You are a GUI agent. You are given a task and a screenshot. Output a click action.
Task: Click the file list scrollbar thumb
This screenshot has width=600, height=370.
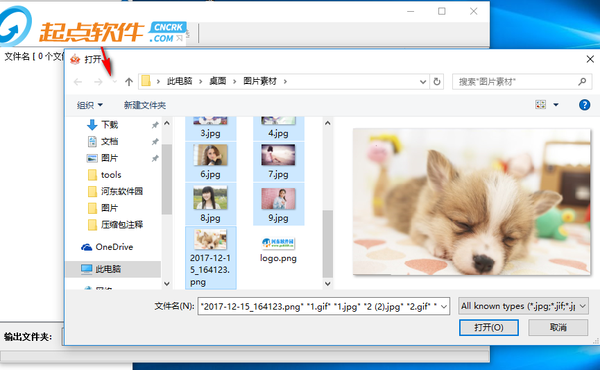(327, 244)
